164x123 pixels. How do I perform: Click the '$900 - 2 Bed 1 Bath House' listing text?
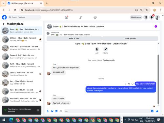point(71,35)
